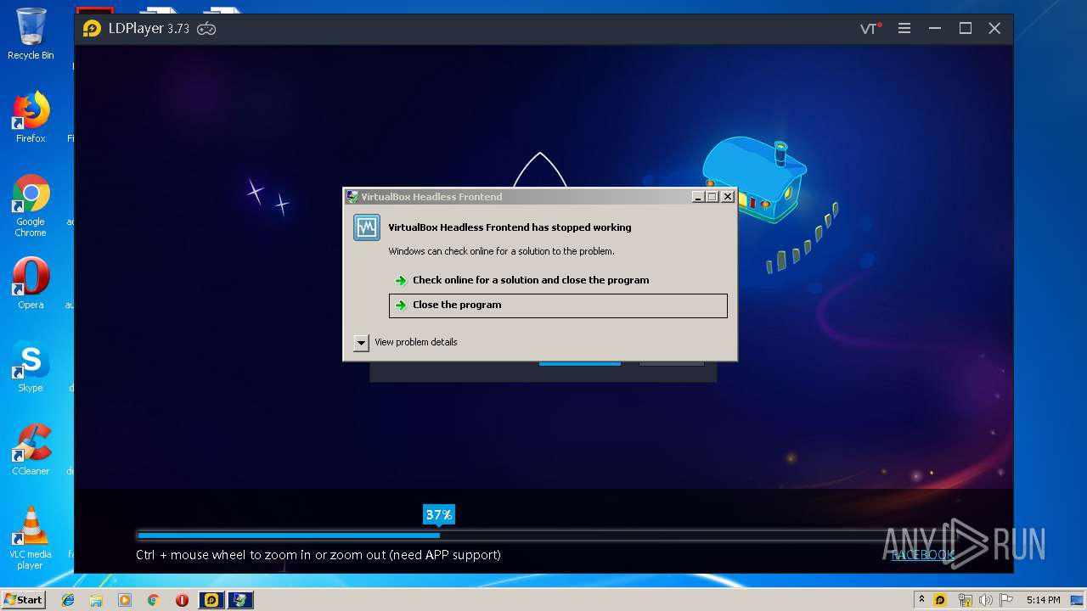Screen dimensions: 1087x611
Task: Click the 5:14 PM clock
Action: click(x=1043, y=600)
